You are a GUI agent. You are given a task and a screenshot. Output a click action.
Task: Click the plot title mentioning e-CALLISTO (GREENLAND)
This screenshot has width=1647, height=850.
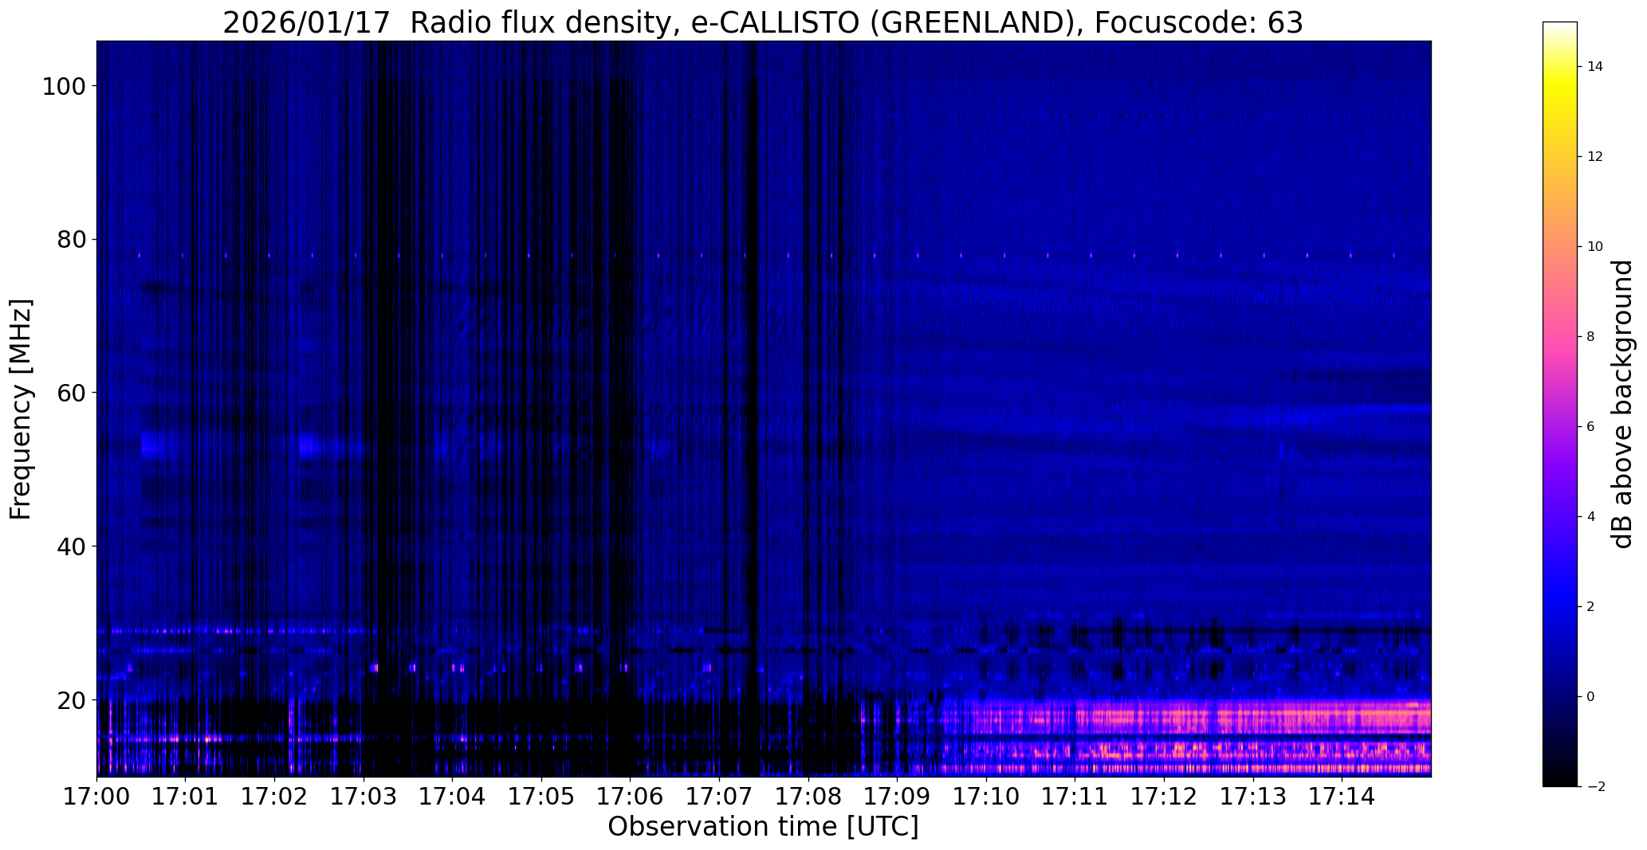[x=763, y=22]
